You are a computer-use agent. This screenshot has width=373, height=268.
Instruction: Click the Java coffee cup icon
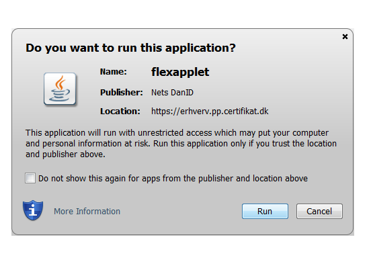pyautogui.click(x=60, y=89)
